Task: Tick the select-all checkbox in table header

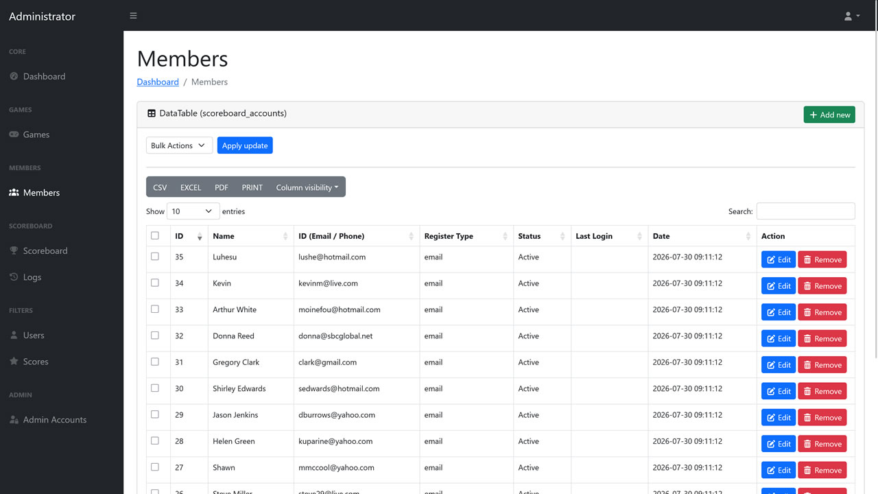Action: [155, 235]
